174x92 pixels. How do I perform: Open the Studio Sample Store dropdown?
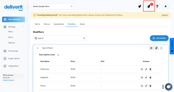coord(53,6)
